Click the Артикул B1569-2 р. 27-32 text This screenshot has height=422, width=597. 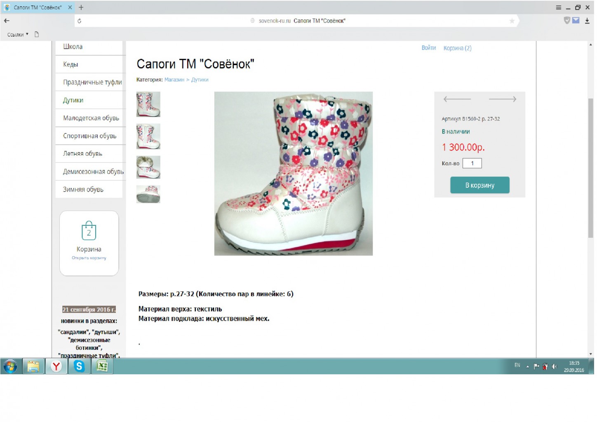click(x=471, y=119)
